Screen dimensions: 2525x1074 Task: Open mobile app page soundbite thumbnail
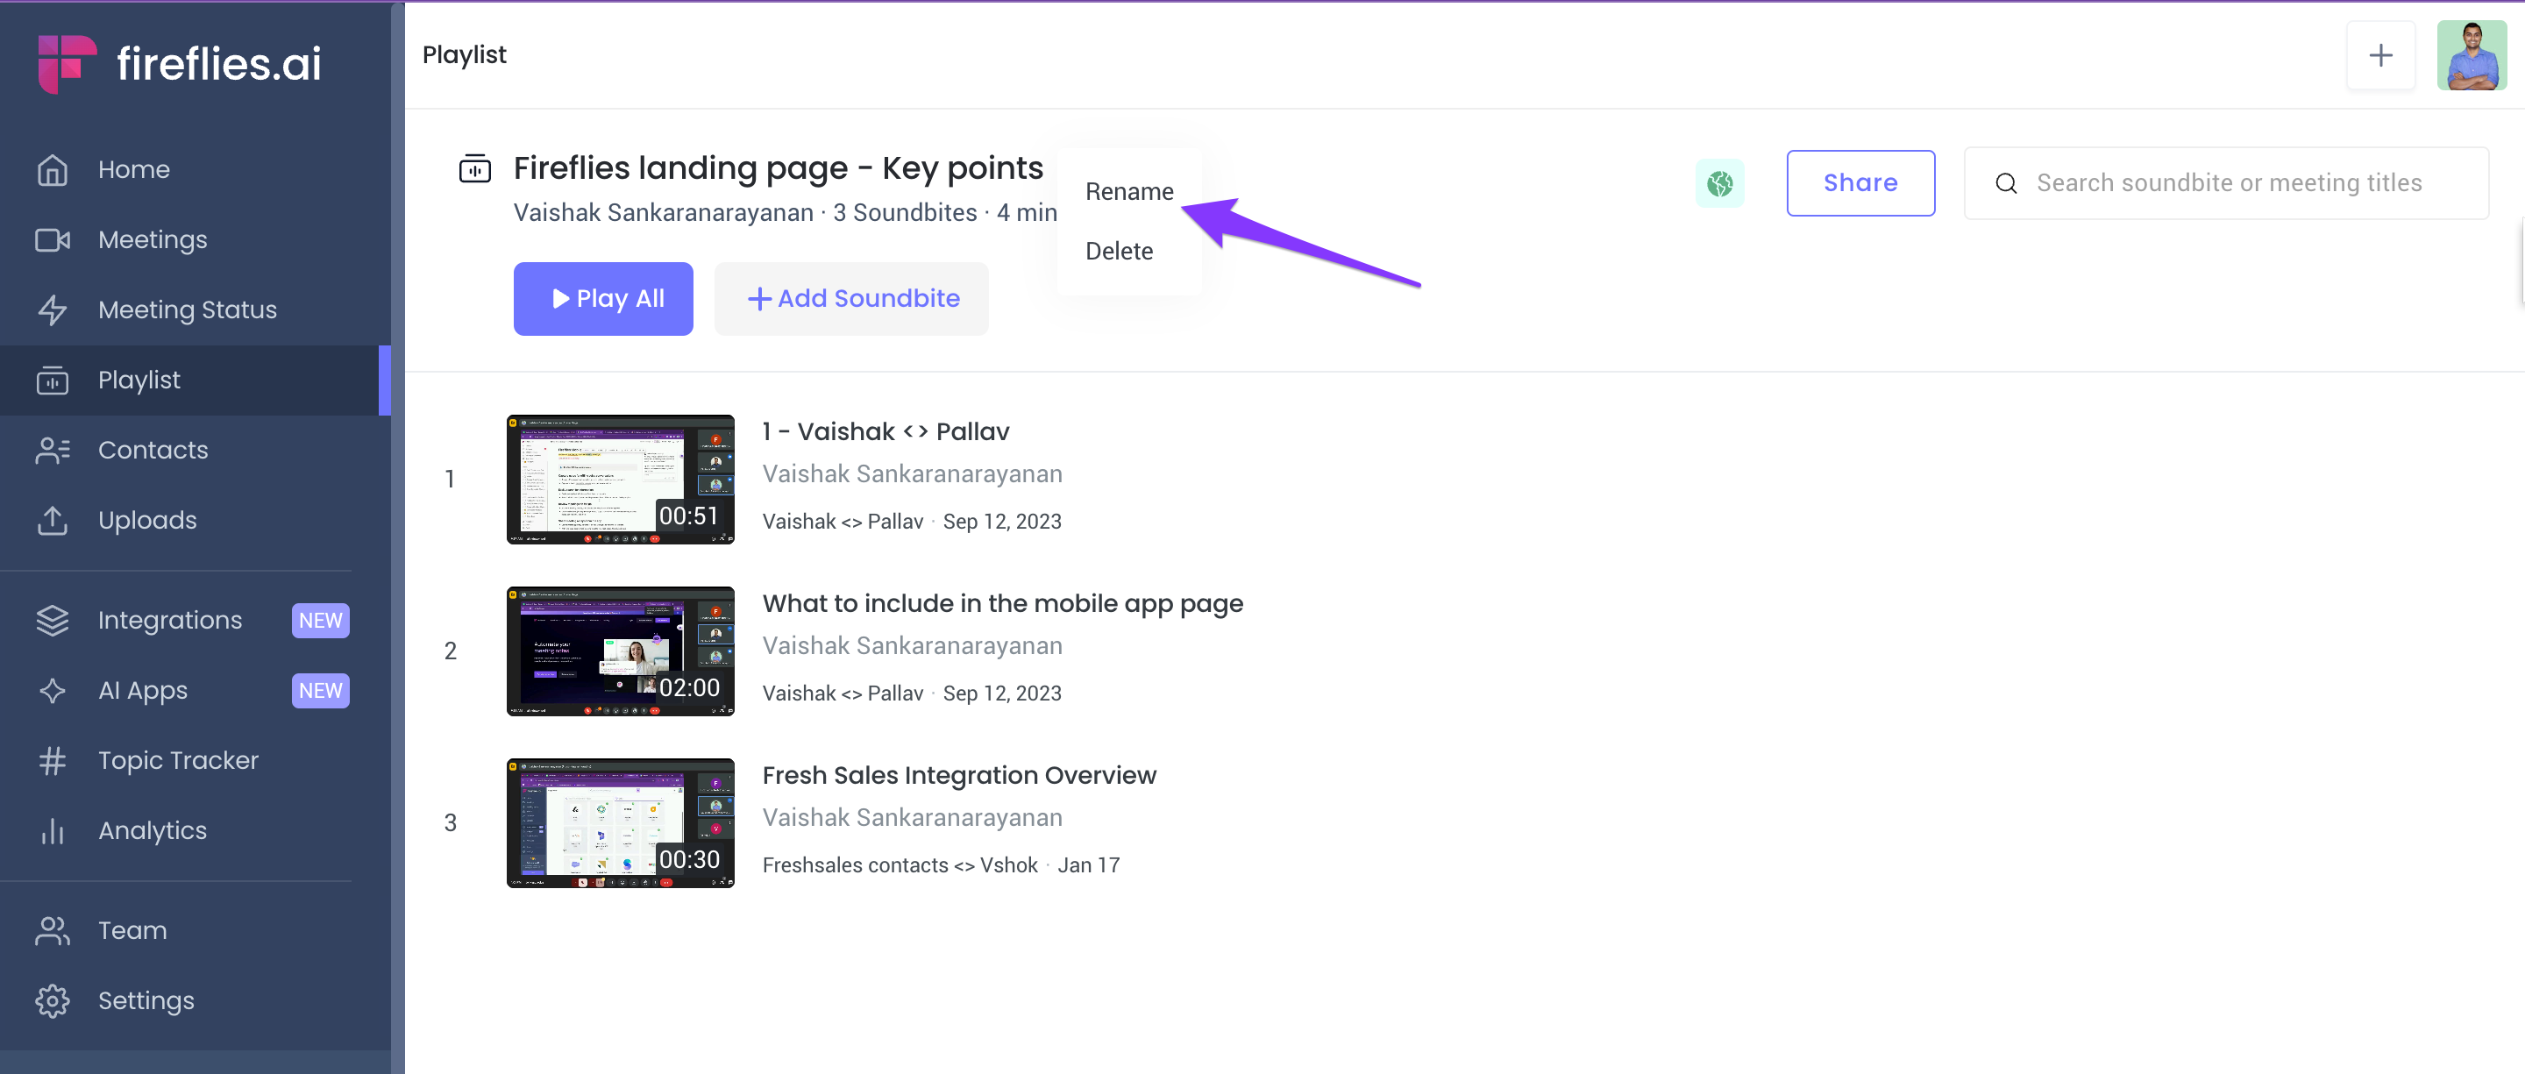click(x=621, y=651)
